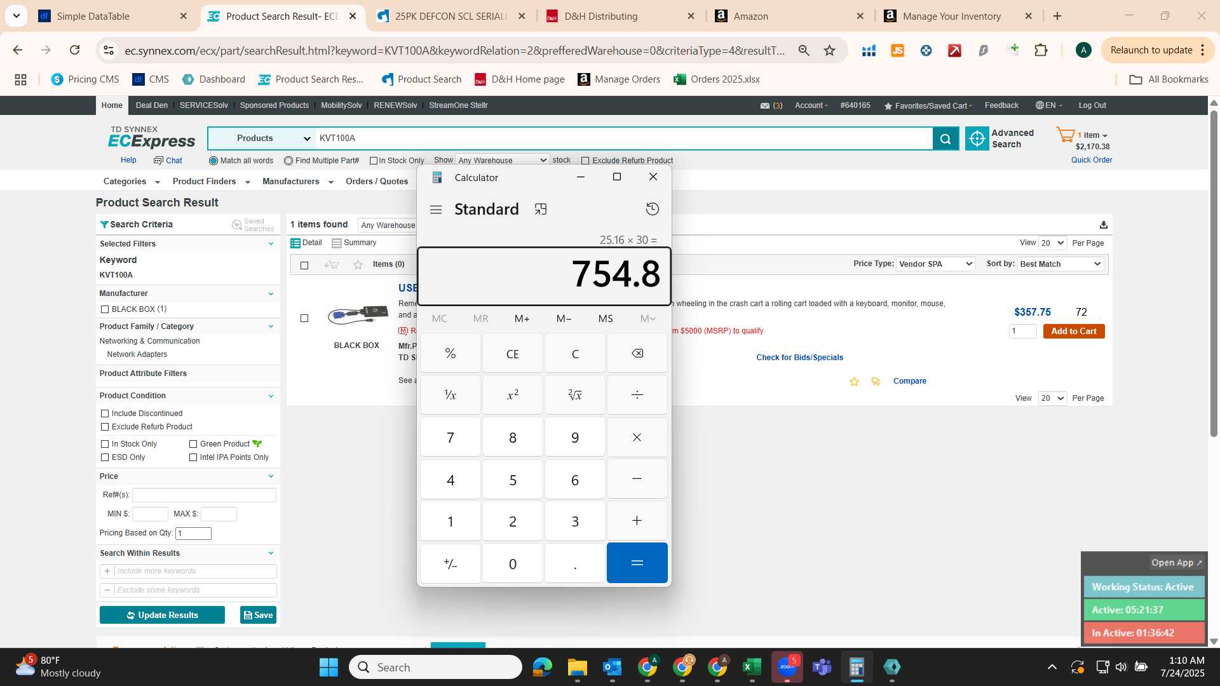Switch to the D&H Distributing browser tab

(620, 16)
